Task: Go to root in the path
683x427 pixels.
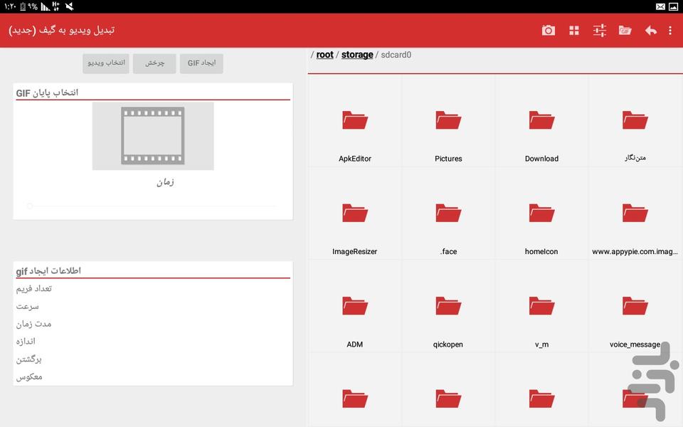Action: tap(324, 55)
